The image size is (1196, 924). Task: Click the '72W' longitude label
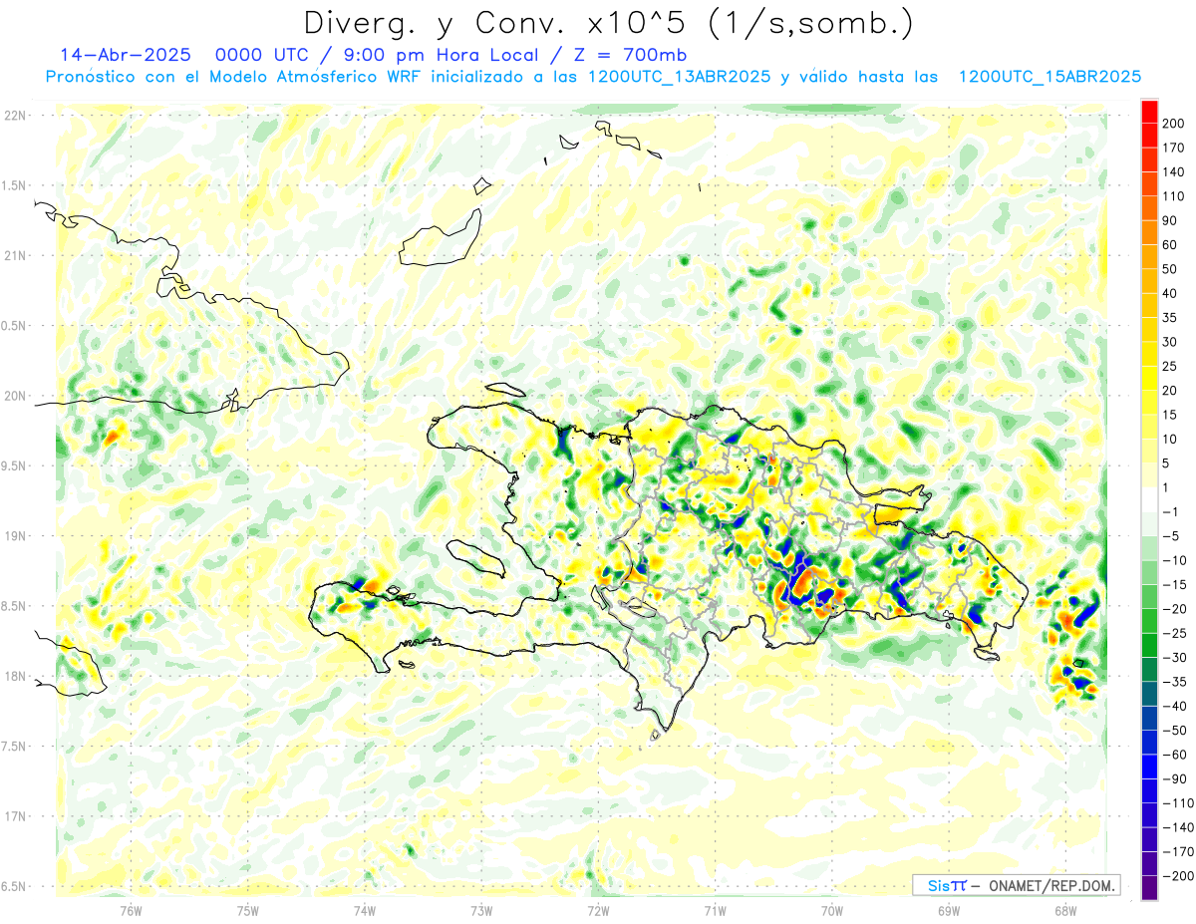598,910
